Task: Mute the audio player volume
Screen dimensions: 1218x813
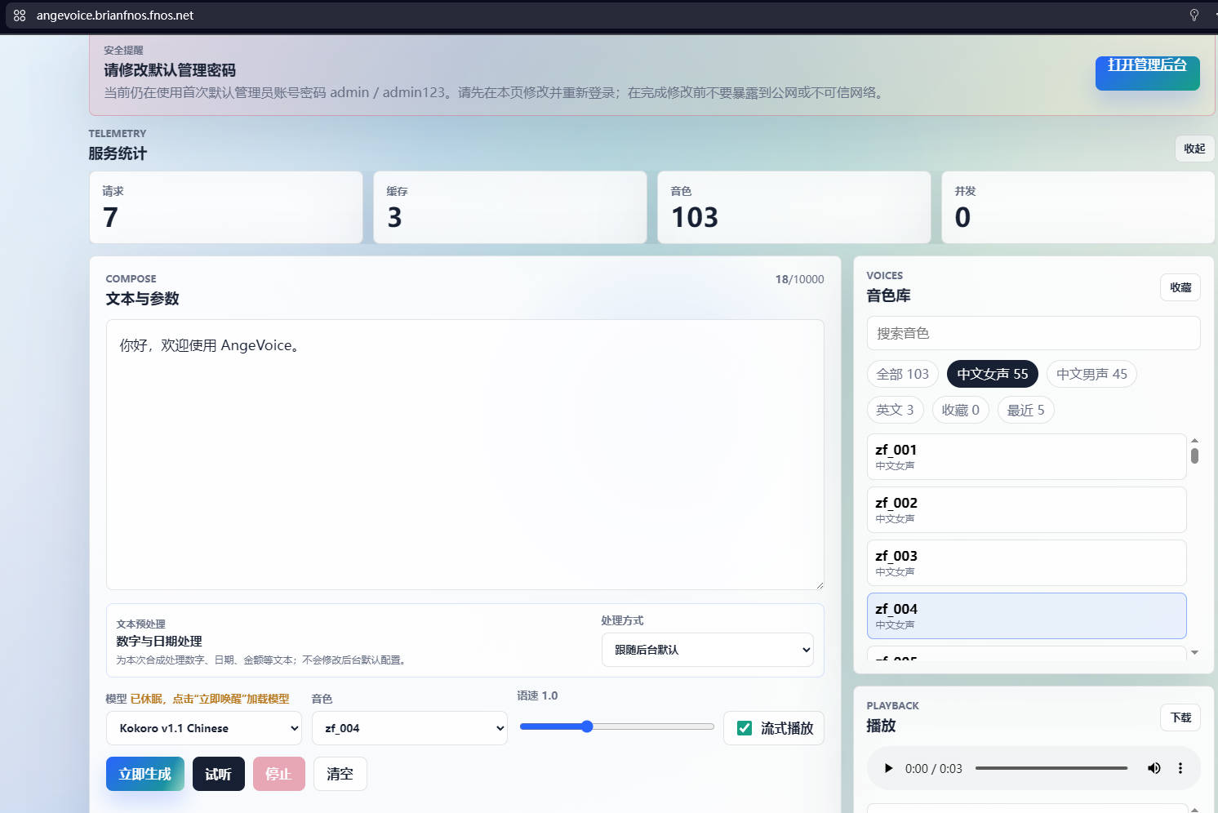Action: 1154,768
